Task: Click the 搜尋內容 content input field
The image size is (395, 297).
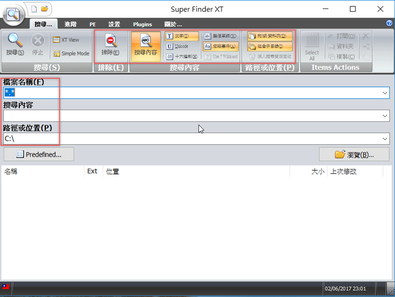Action: pyautogui.click(x=197, y=116)
